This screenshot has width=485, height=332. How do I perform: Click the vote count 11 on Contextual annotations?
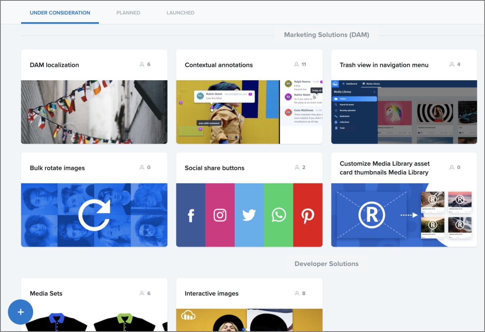304,64
